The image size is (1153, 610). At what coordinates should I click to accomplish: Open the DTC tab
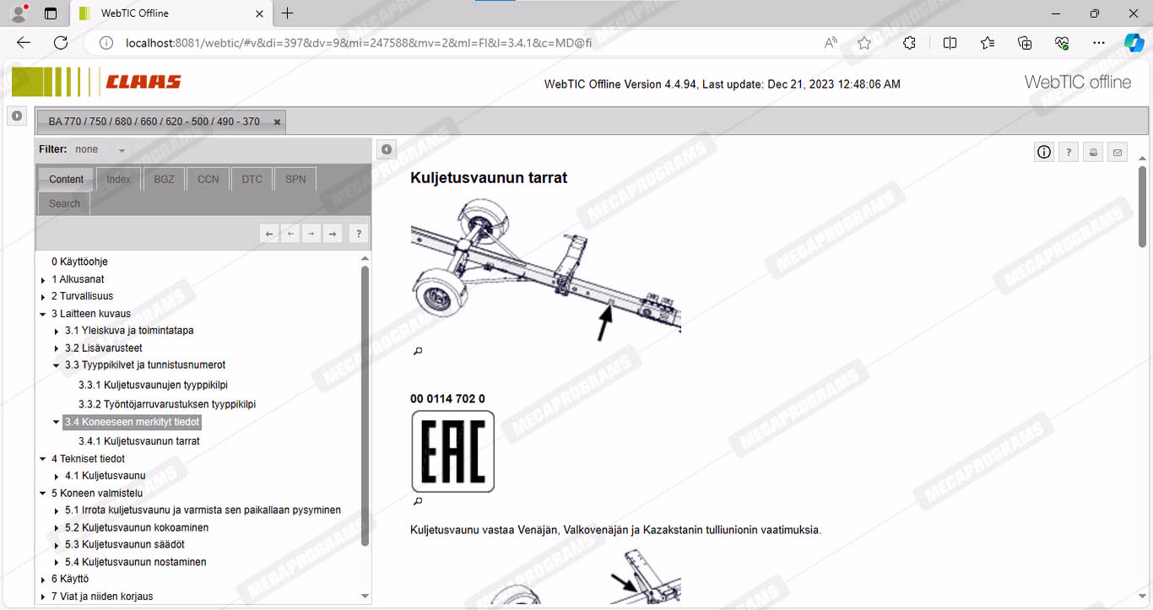(252, 179)
